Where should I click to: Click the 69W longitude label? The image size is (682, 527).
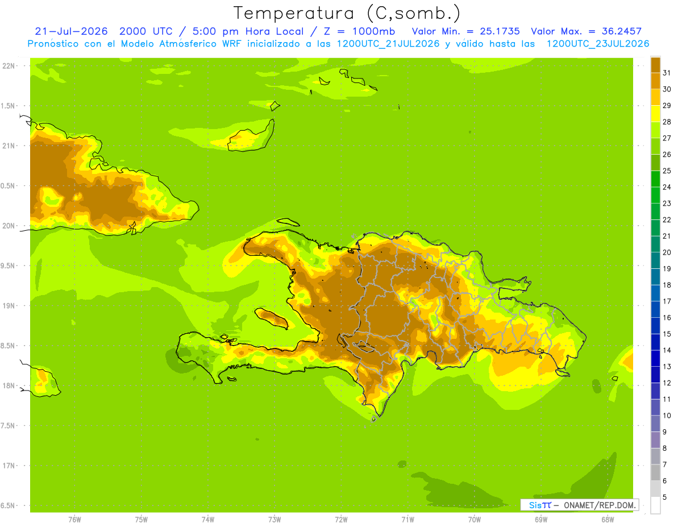[x=541, y=520]
